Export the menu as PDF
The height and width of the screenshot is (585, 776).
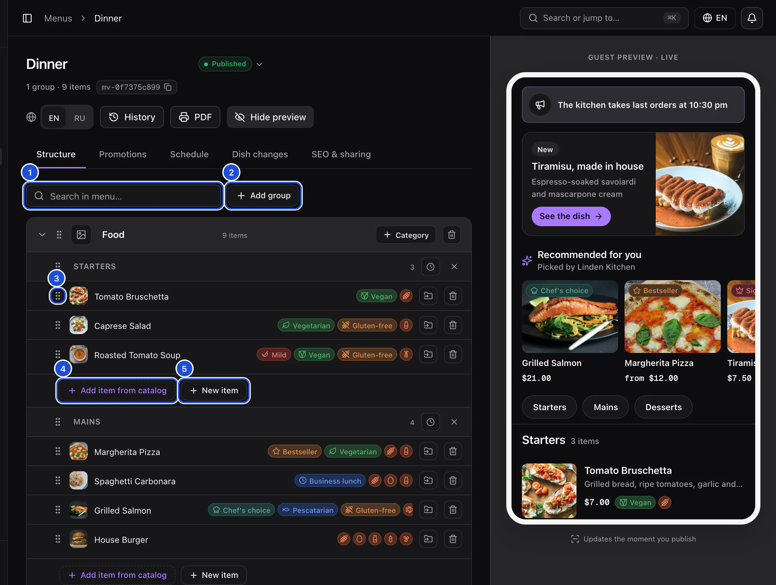195,117
